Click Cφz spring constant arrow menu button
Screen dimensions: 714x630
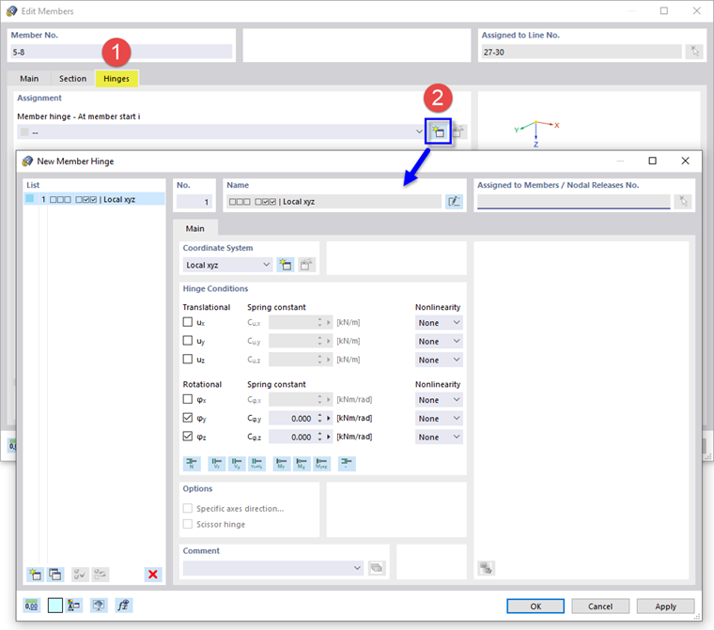[328, 437]
